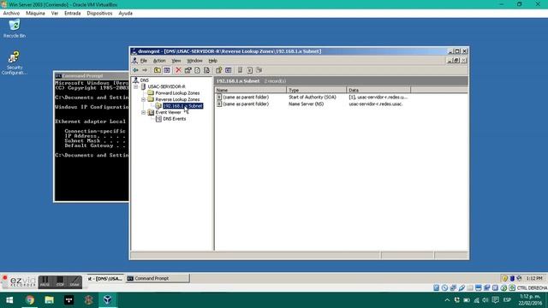Image resolution: width=548 pixels, height=308 pixels.
Task: Open Properties from the dnsmgmt toolbar
Action: (x=188, y=70)
